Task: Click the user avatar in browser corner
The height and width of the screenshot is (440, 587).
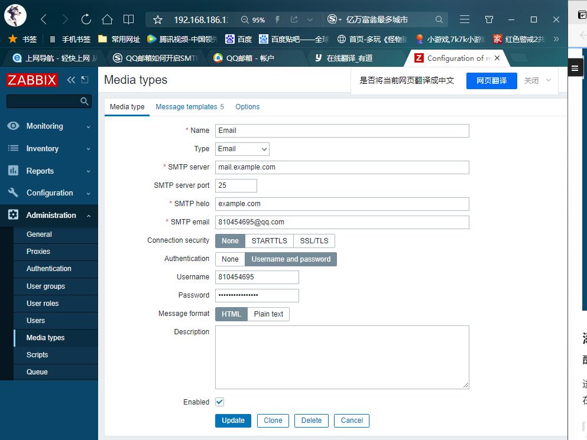Action: pyautogui.click(x=15, y=15)
